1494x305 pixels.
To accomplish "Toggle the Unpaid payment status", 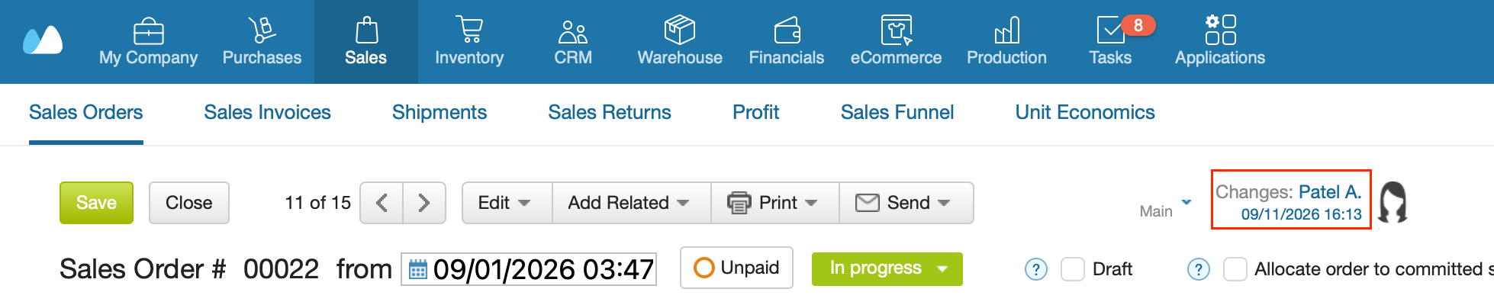I will coord(736,268).
